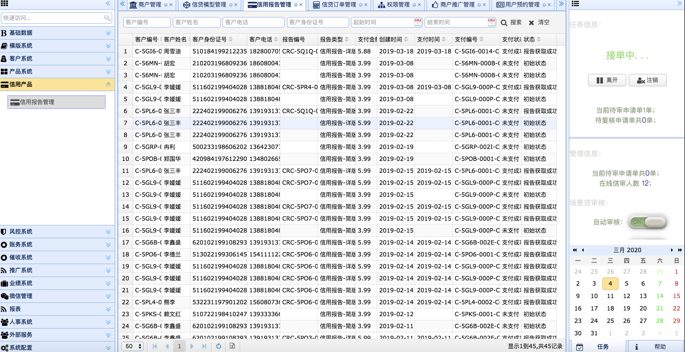
Task: Open the 帮助 bottom tab
Action: (656, 346)
